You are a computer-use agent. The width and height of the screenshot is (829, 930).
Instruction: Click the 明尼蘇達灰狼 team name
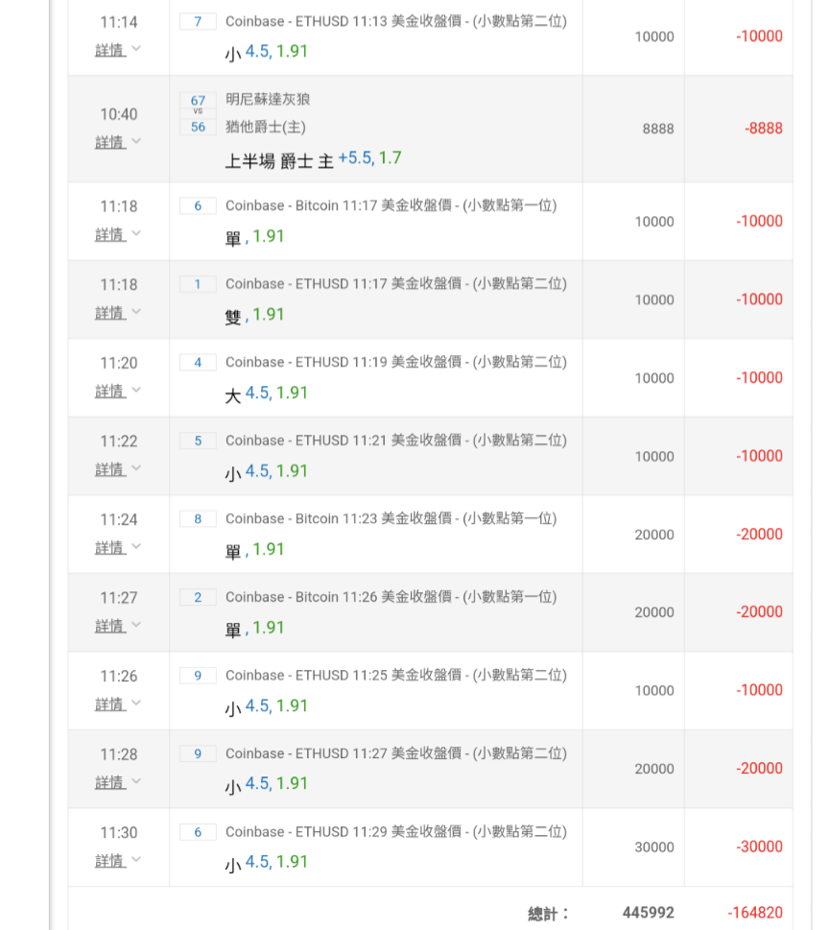point(268,100)
